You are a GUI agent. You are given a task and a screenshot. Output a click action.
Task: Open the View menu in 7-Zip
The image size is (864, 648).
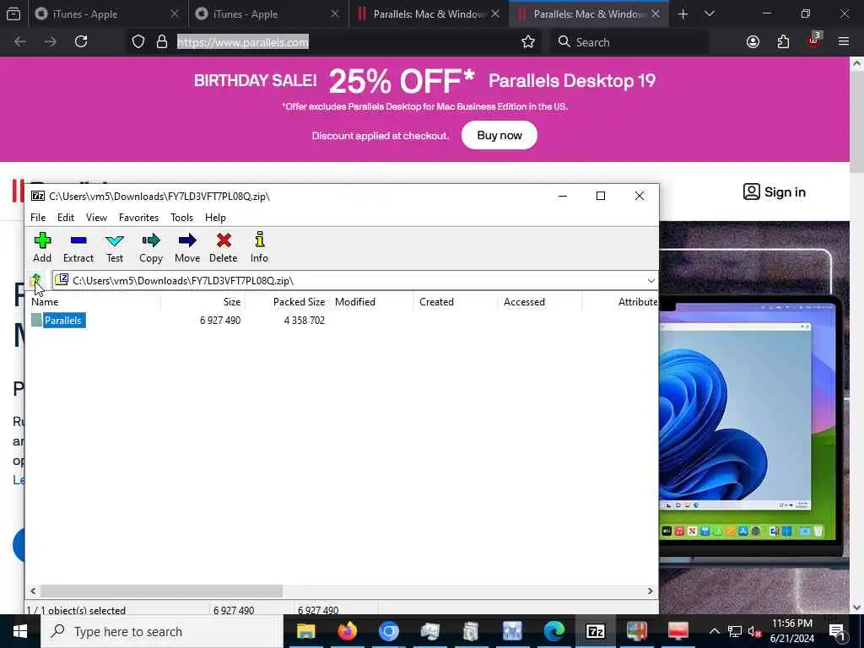pos(96,218)
